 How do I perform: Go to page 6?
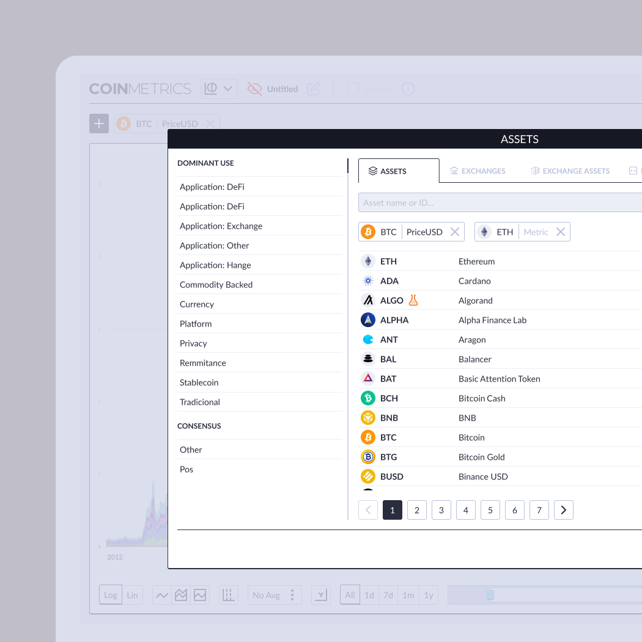pyautogui.click(x=515, y=510)
